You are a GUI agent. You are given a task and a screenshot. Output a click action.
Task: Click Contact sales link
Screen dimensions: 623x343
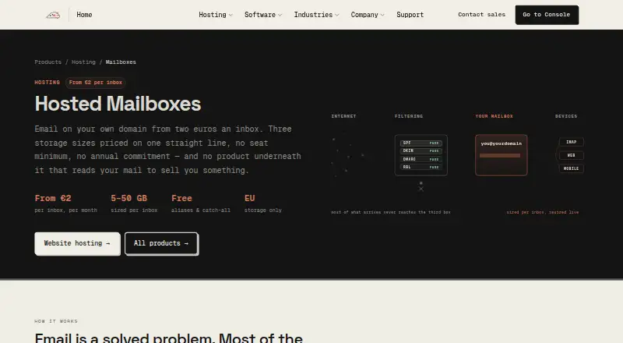481,15
